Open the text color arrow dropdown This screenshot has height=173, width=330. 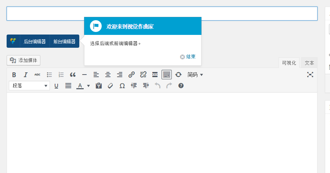tap(88, 86)
